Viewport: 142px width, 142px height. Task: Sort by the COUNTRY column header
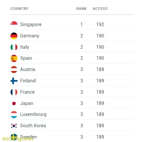pyautogui.click(x=19, y=9)
